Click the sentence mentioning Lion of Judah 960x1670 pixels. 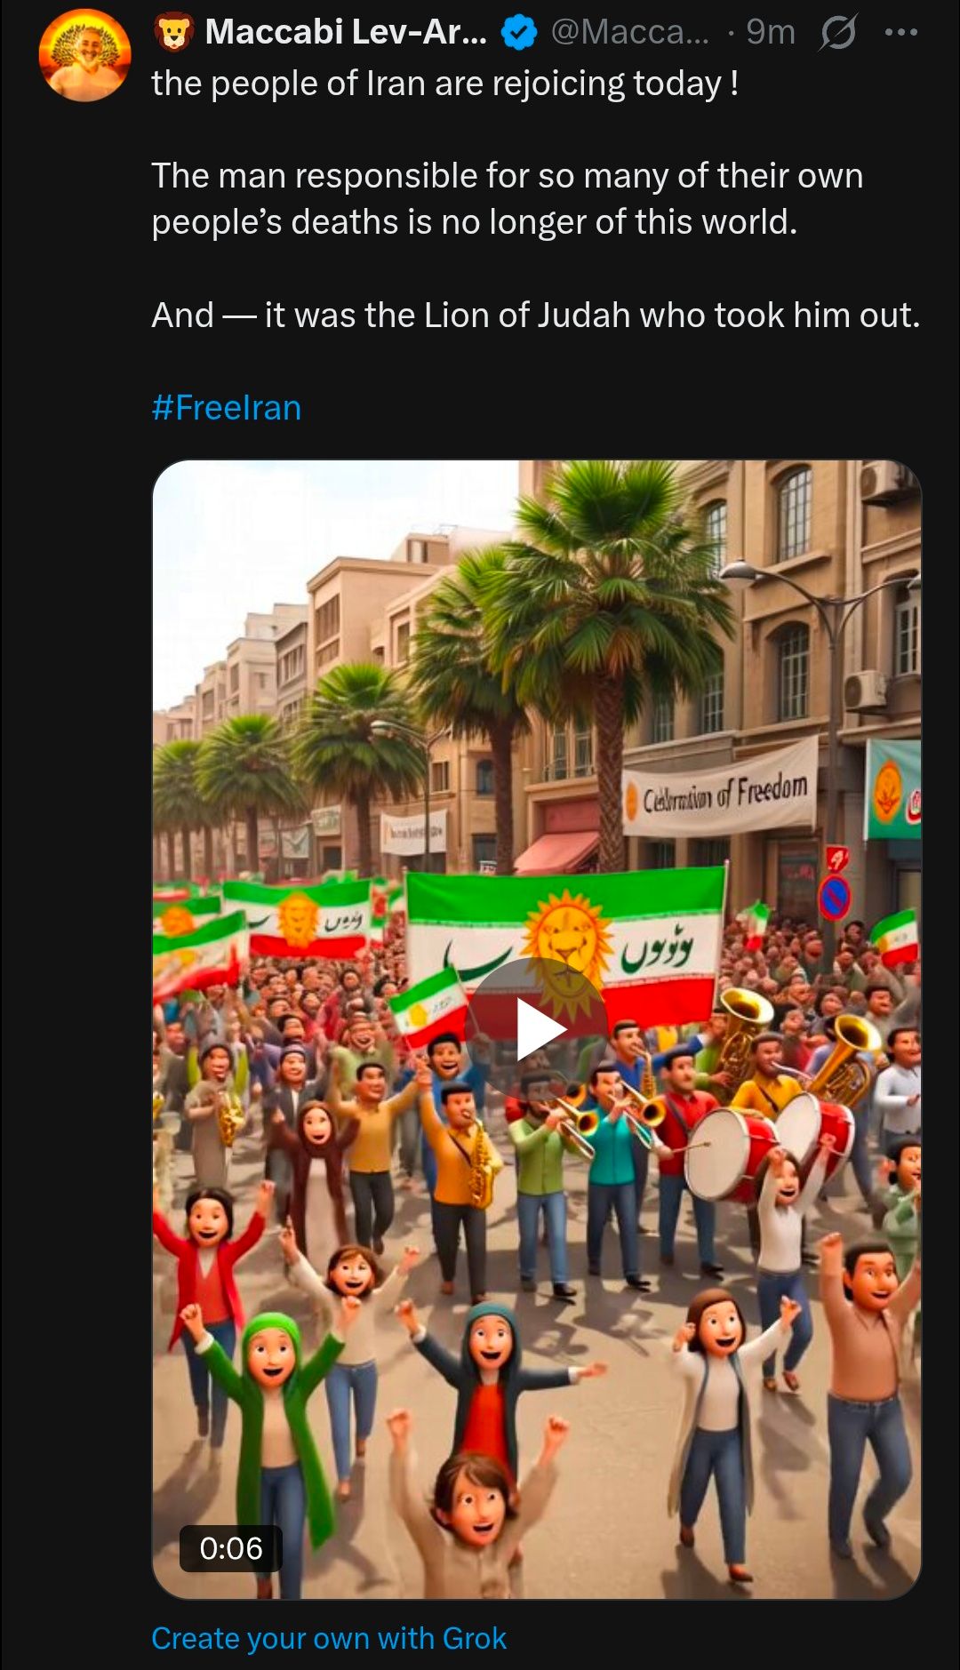pyautogui.click(x=536, y=316)
